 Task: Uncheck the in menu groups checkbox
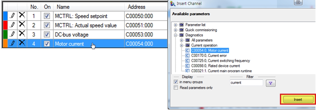click(176, 82)
